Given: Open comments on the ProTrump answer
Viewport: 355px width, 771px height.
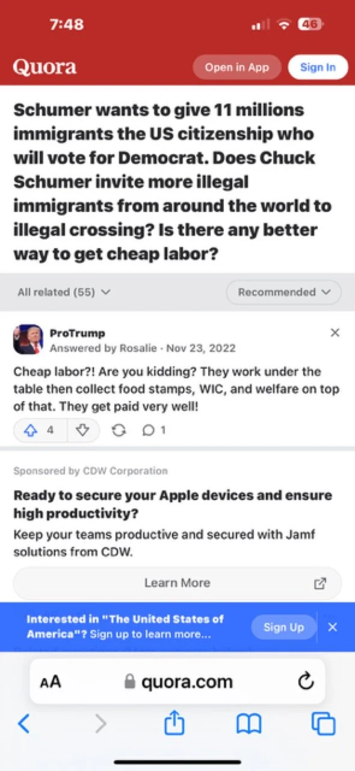Looking at the screenshot, I should (x=153, y=431).
